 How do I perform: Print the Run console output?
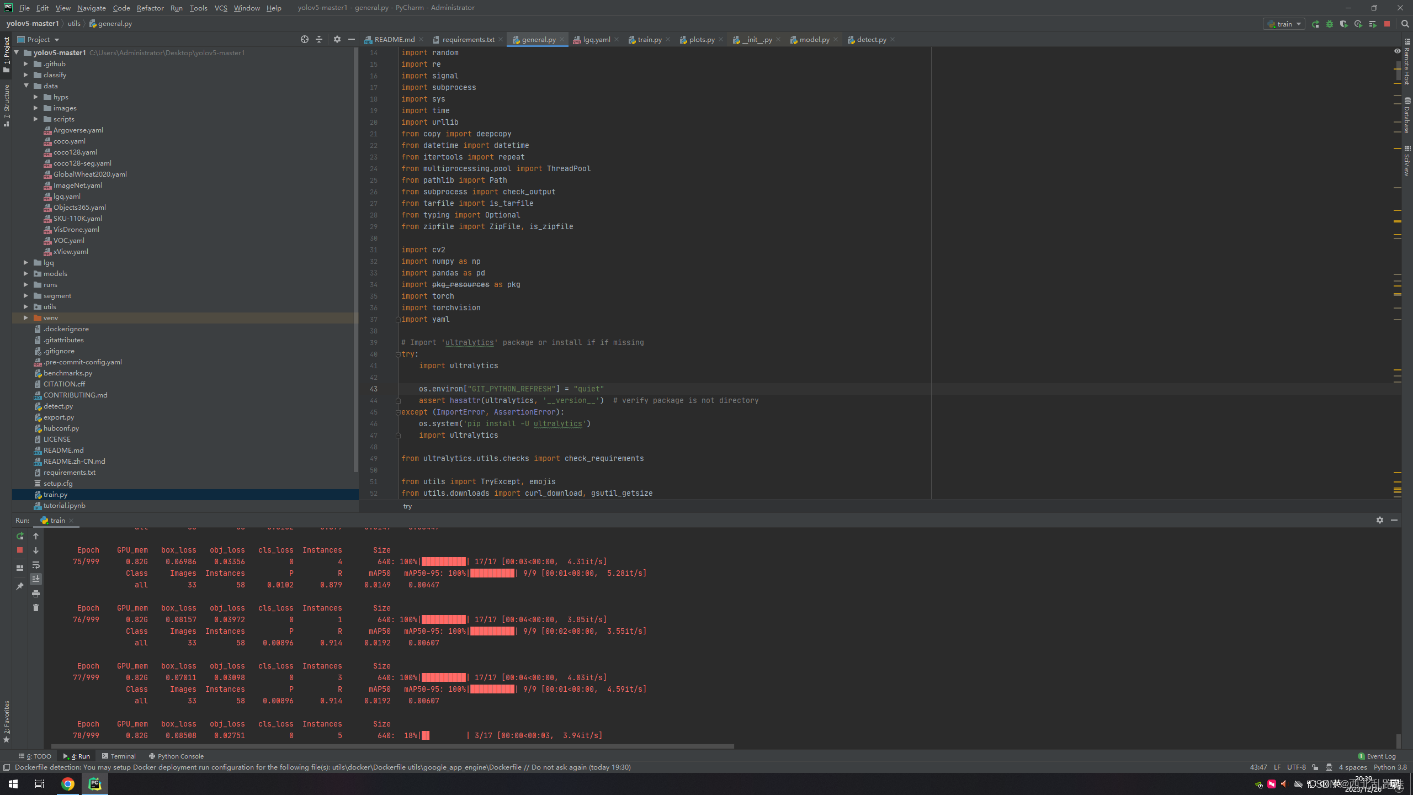click(36, 593)
